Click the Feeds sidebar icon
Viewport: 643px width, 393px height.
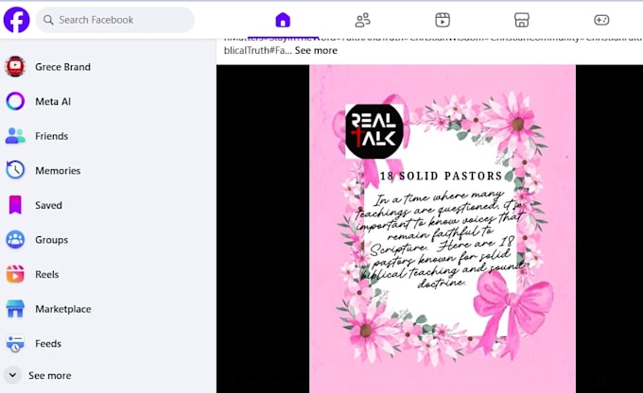coord(15,344)
